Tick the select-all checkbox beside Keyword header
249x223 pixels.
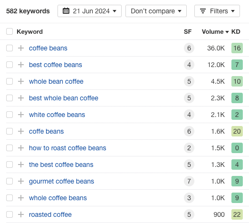(x=10, y=31)
